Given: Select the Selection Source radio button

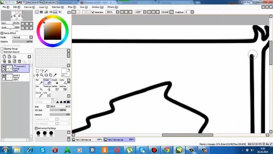Looking at the screenshot, I should coord(2,52).
